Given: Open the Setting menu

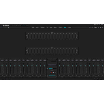Looking at the screenshot, I should tap(16, 25).
